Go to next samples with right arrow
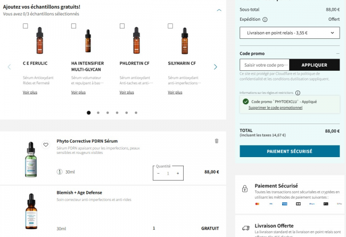346x237 pixels. [x=216, y=67]
